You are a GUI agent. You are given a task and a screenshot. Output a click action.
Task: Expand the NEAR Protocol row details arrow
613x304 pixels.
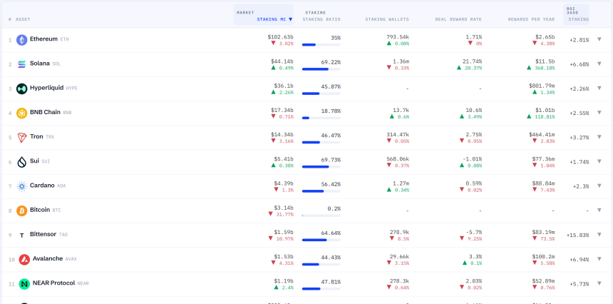[599, 283]
